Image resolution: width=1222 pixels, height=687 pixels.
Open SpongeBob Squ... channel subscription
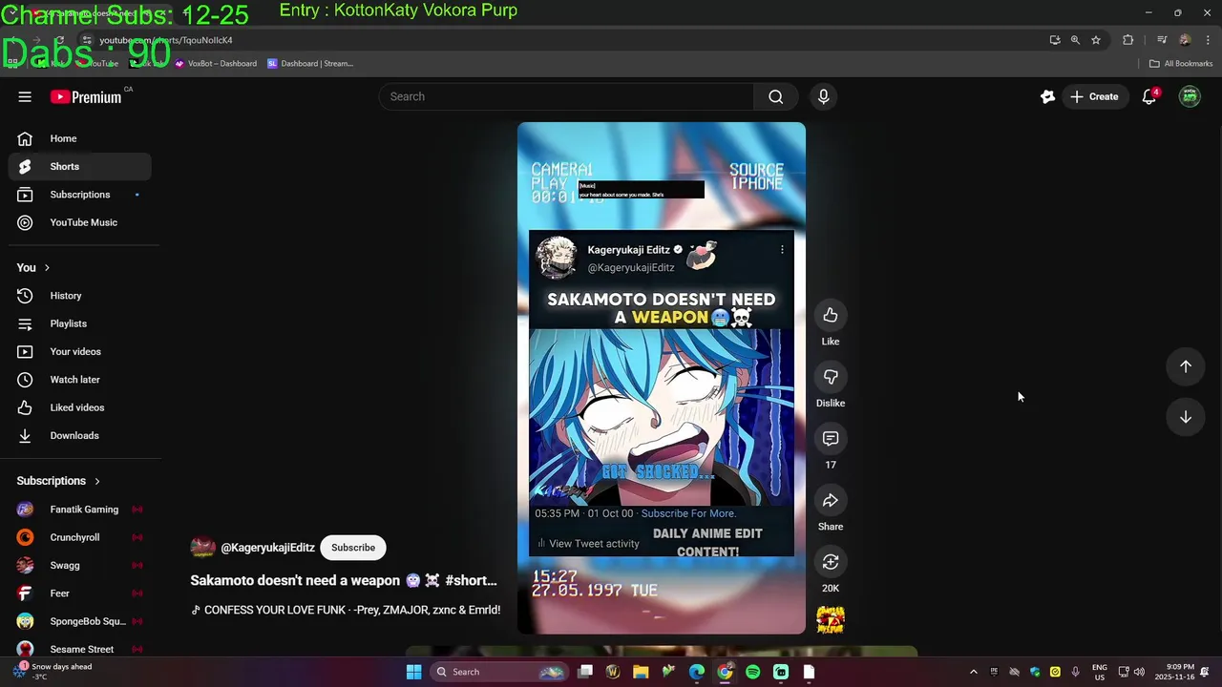(x=80, y=621)
